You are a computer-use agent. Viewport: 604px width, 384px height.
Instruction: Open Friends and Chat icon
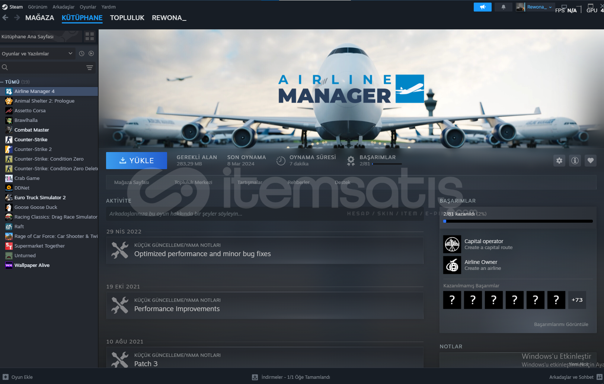coord(600,377)
